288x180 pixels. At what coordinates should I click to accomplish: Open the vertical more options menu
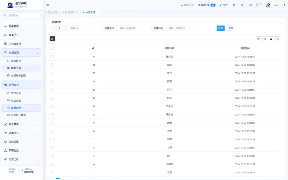[x=284, y=5]
